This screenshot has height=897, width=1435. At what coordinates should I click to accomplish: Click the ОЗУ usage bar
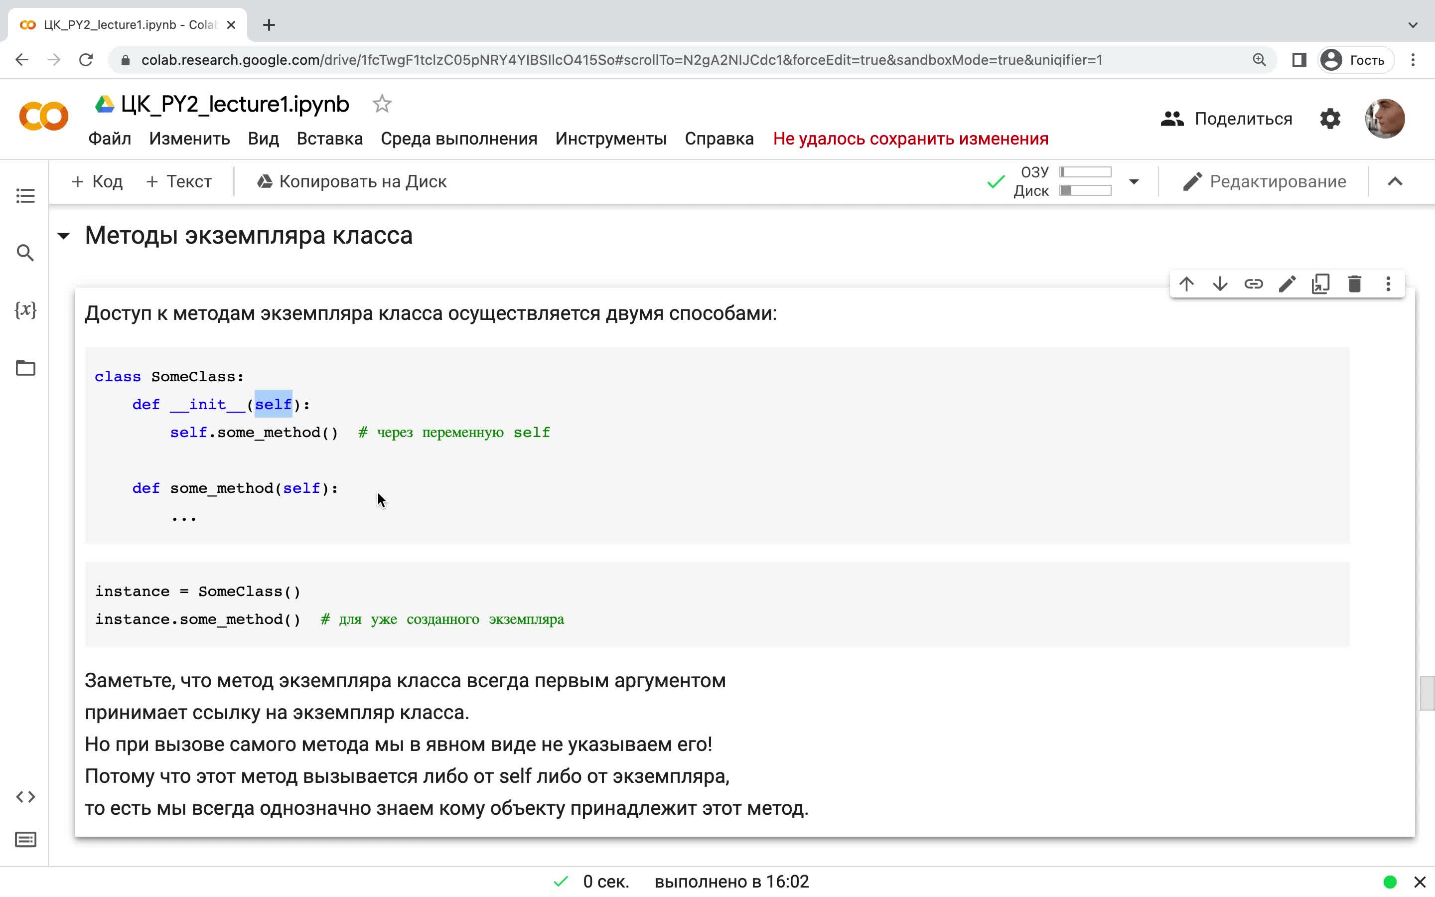click(x=1085, y=172)
